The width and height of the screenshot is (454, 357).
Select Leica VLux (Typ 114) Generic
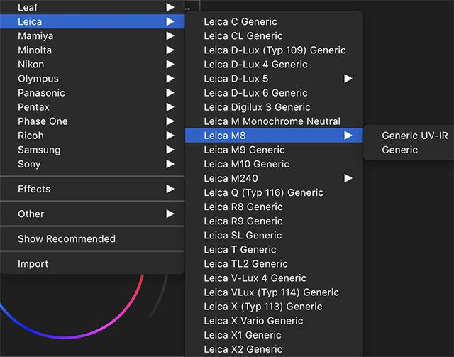coord(274,292)
